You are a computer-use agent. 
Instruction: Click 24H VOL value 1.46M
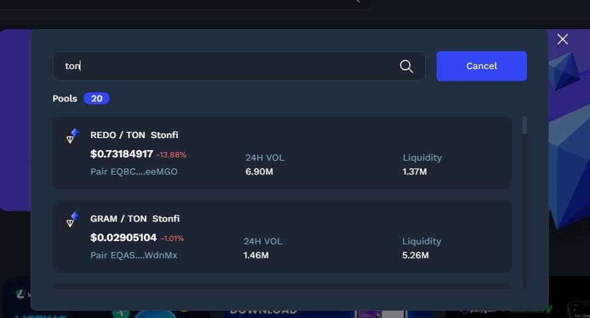tap(256, 255)
